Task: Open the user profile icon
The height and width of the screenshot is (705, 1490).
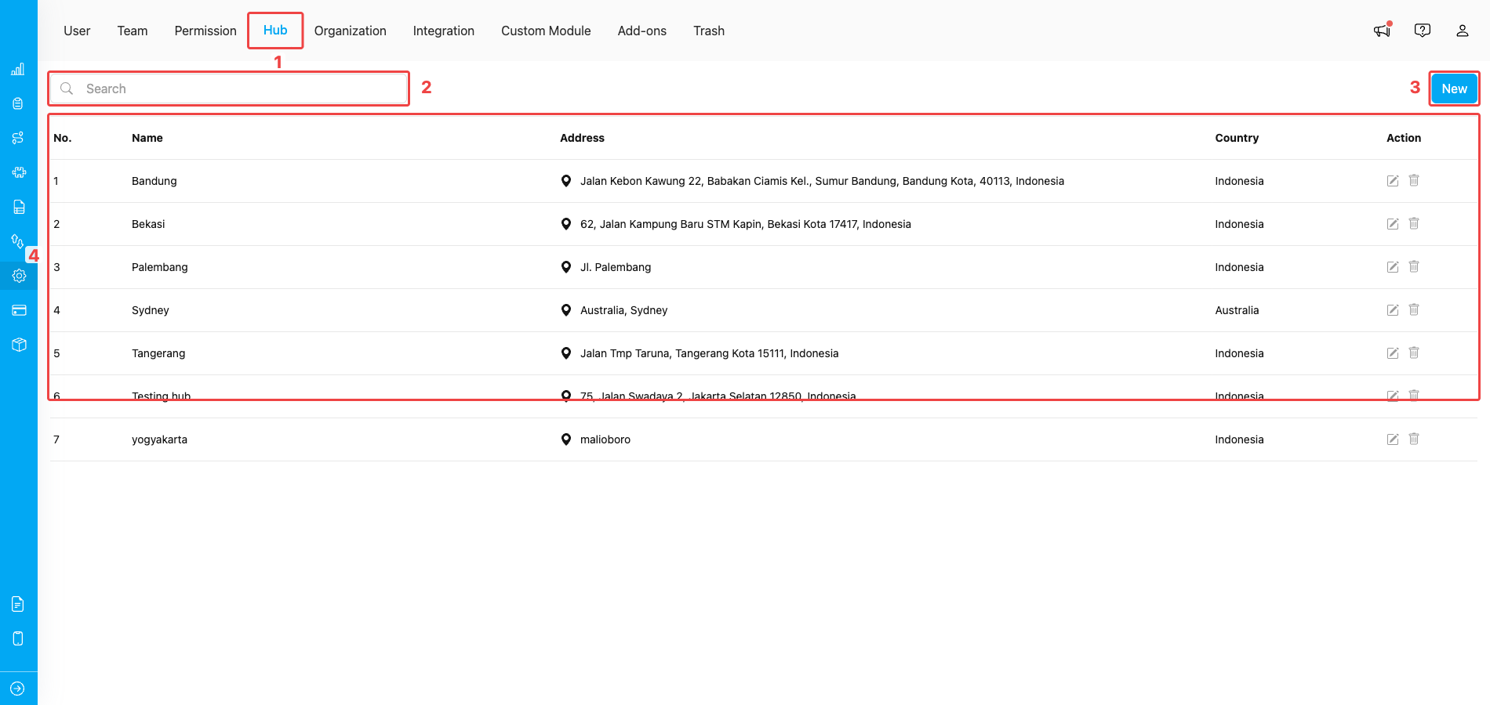Action: click(1463, 31)
